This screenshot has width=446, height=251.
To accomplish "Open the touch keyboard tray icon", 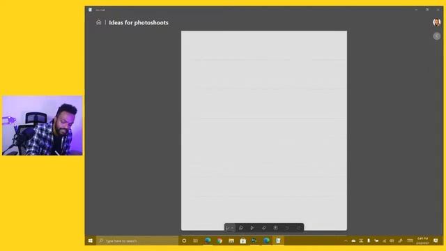I will tap(410, 241).
